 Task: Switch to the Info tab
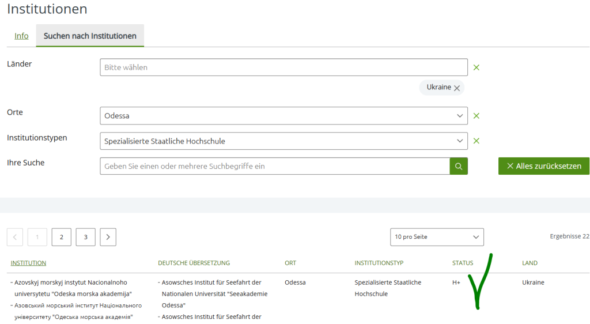(21, 36)
